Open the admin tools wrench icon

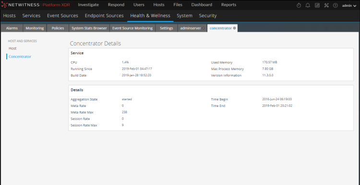pyautogui.click(x=326, y=5)
